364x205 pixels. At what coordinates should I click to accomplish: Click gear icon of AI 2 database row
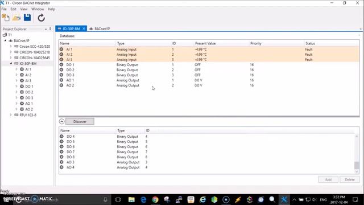pyautogui.click(x=61, y=55)
